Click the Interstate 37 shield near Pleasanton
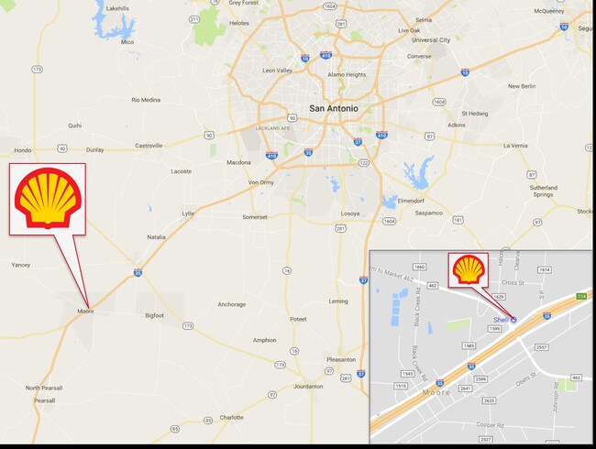This screenshot has height=449, width=596. pyautogui.click(x=361, y=374)
